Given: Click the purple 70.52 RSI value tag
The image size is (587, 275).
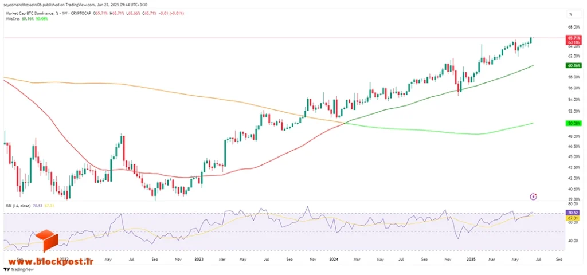Looking at the screenshot, I should tap(574, 212).
